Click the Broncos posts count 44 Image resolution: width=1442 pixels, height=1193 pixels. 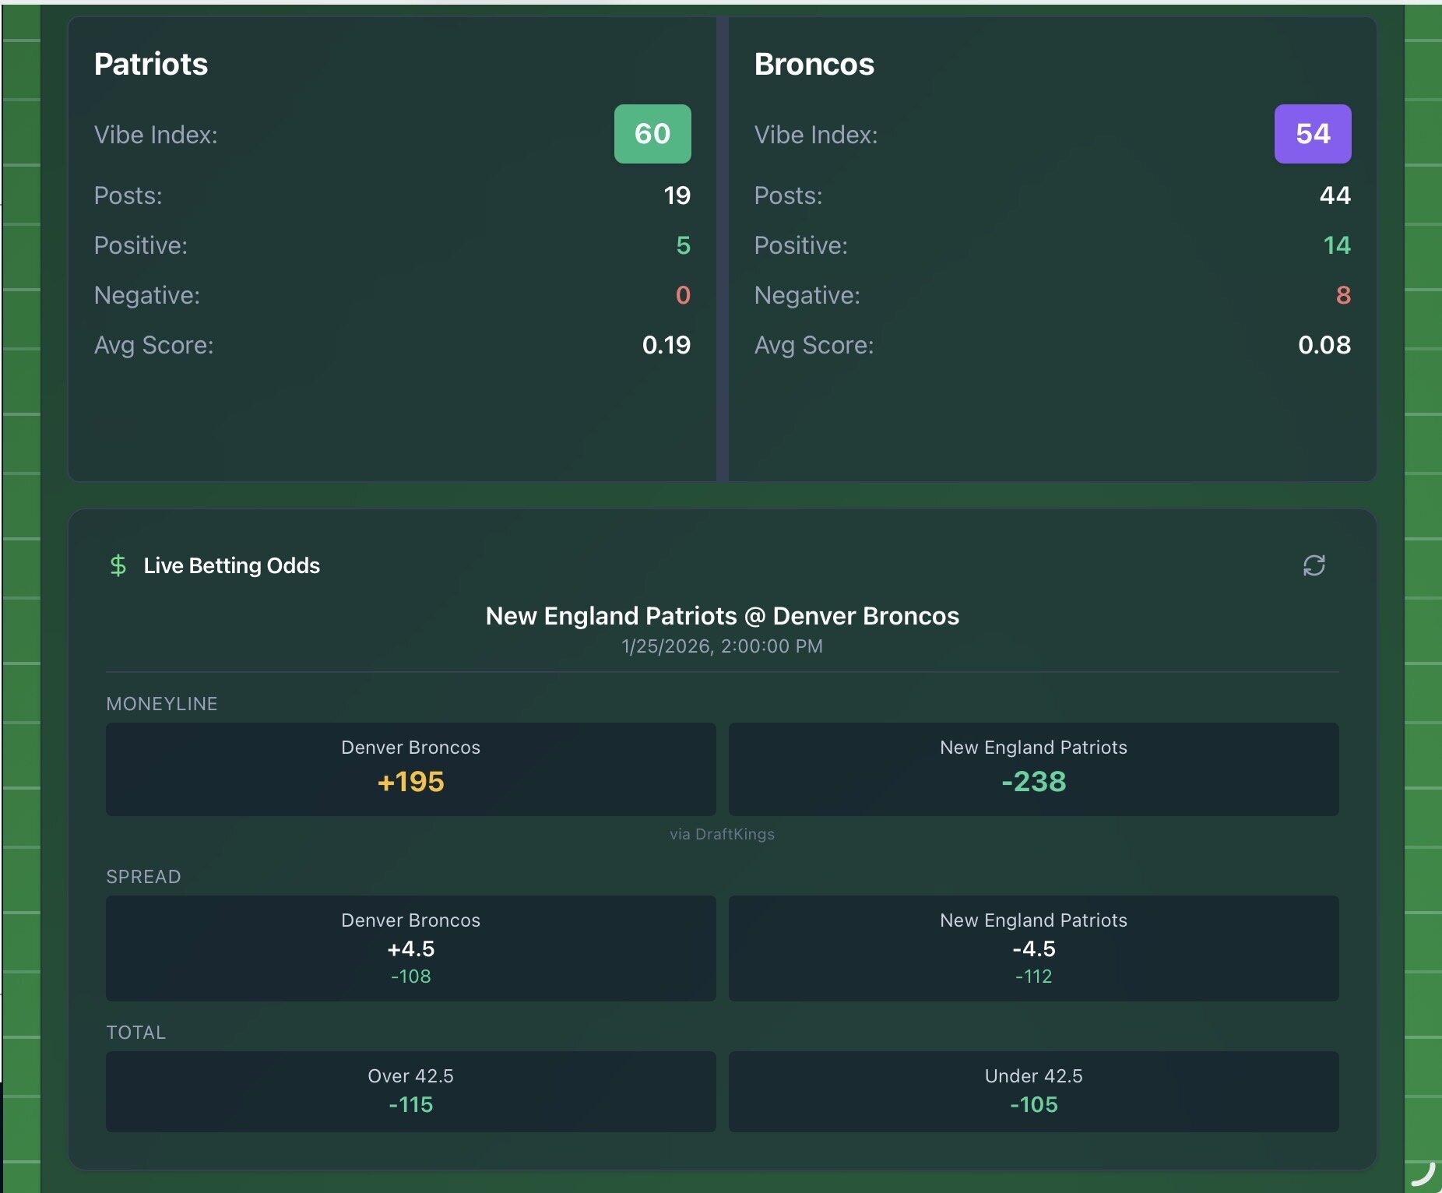[x=1335, y=195]
